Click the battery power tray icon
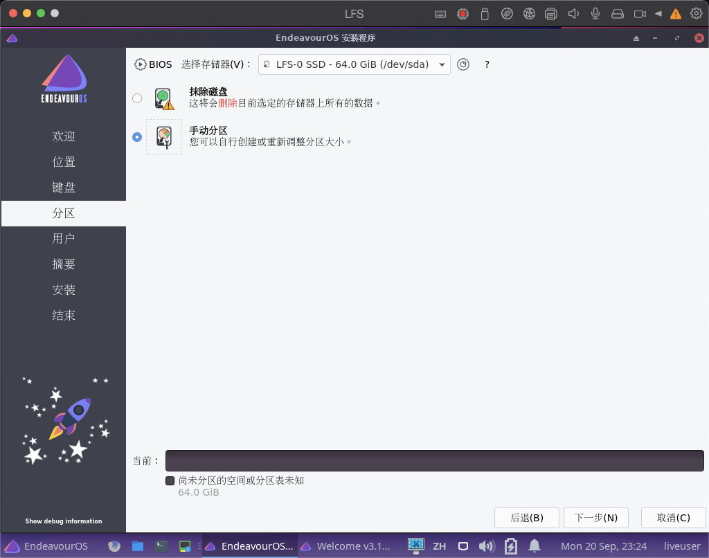Viewport: 709px width, 558px height. pyautogui.click(x=511, y=546)
